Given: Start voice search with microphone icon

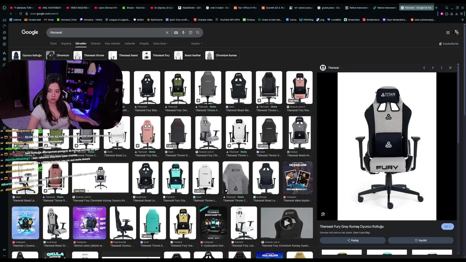Looking at the screenshot, I should tap(183, 32).
